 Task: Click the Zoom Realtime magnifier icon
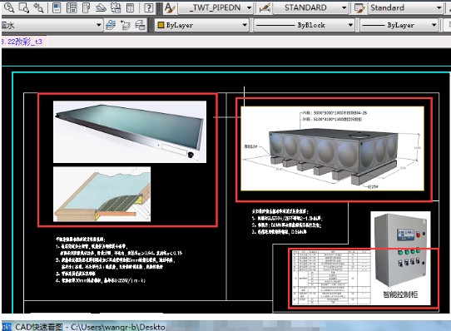click(9, 7)
